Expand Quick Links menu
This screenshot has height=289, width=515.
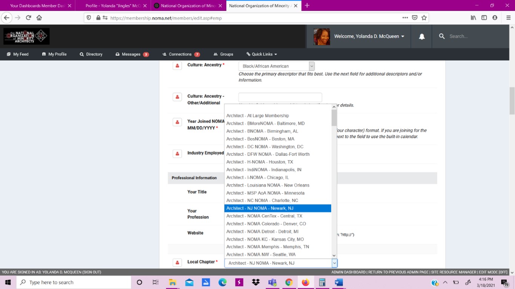(x=262, y=54)
